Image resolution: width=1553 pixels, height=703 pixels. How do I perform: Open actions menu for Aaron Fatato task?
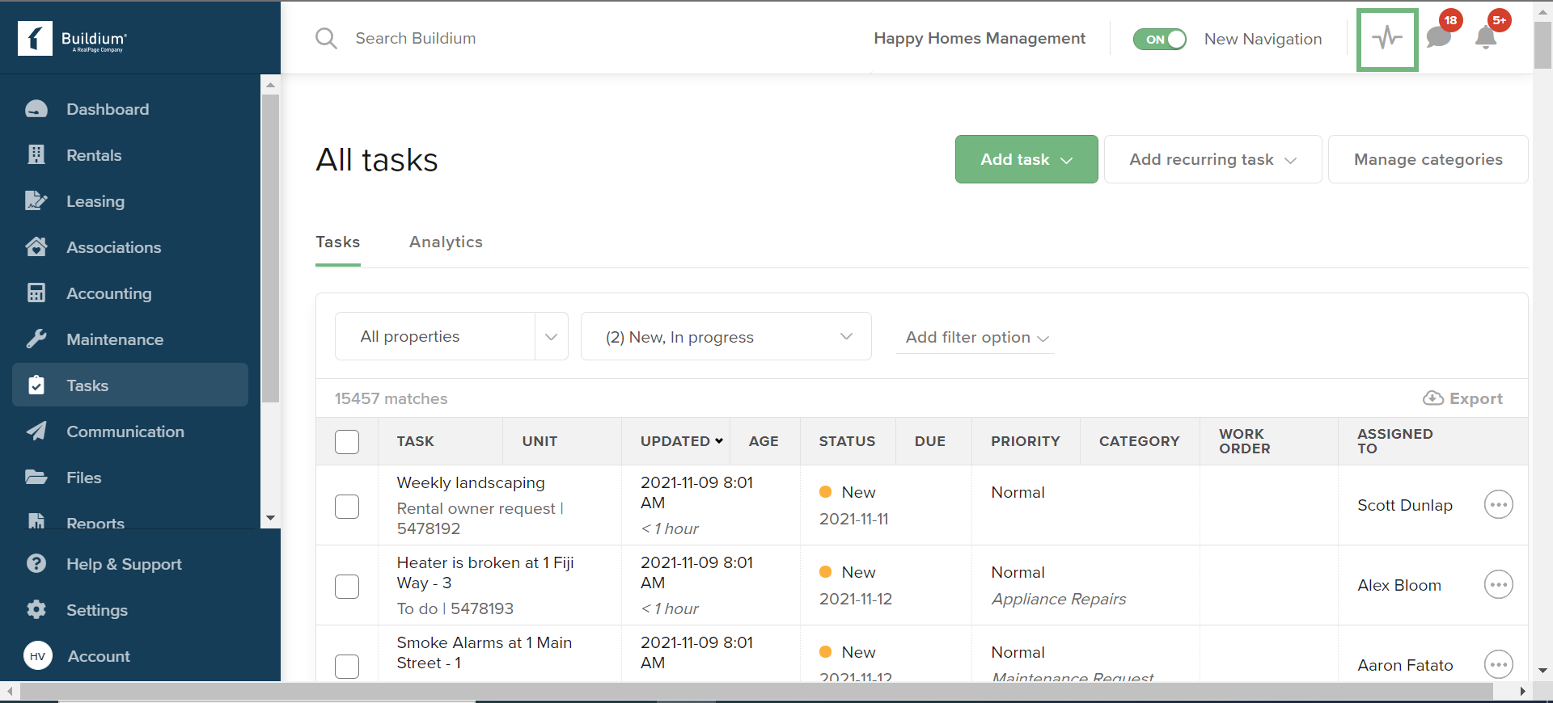click(1499, 665)
